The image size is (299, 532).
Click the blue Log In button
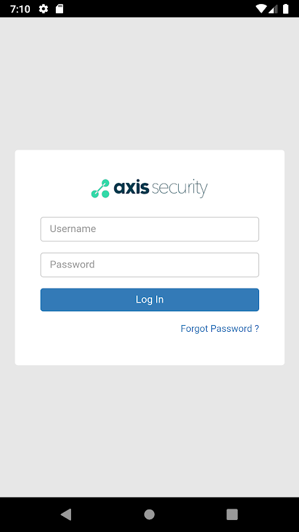tap(149, 300)
